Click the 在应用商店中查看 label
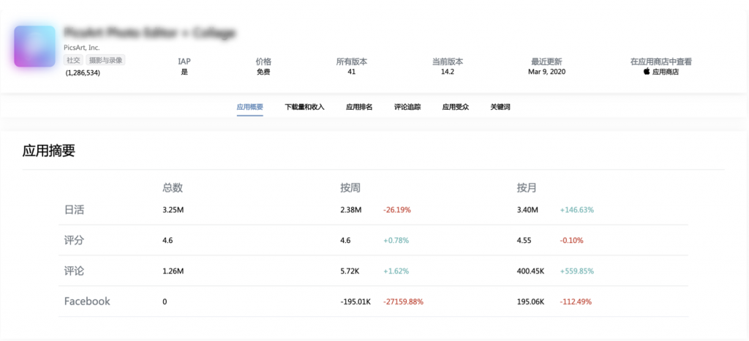 pyautogui.click(x=661, y=61)
